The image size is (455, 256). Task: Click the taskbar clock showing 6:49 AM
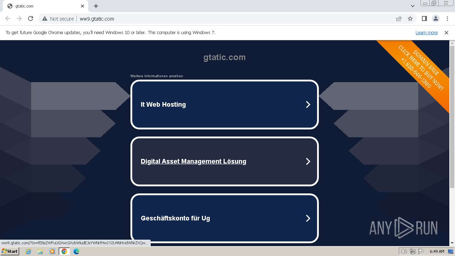437,251
